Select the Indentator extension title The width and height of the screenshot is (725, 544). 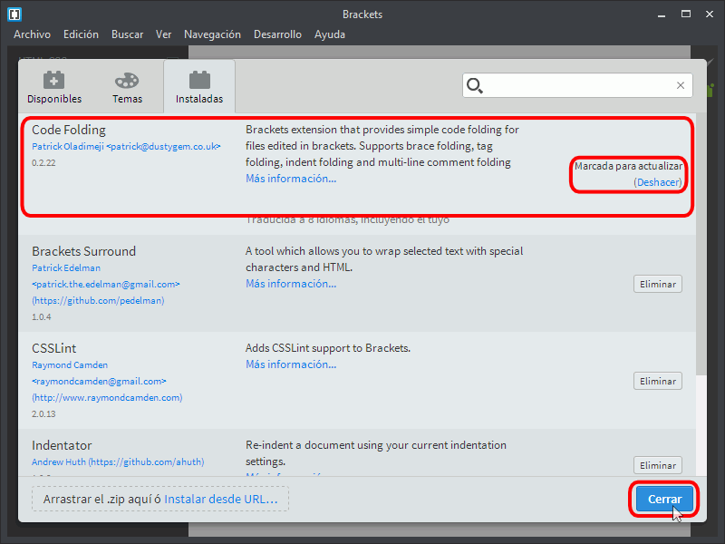point(62,445)
